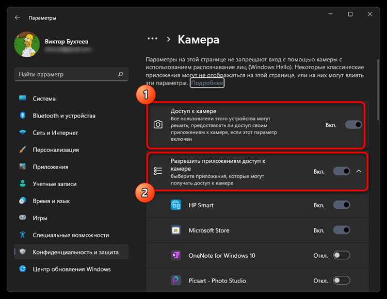Select Конфиденциальность и защита
The width and height of the screenshot is (387, 299).
click(71, 252)
